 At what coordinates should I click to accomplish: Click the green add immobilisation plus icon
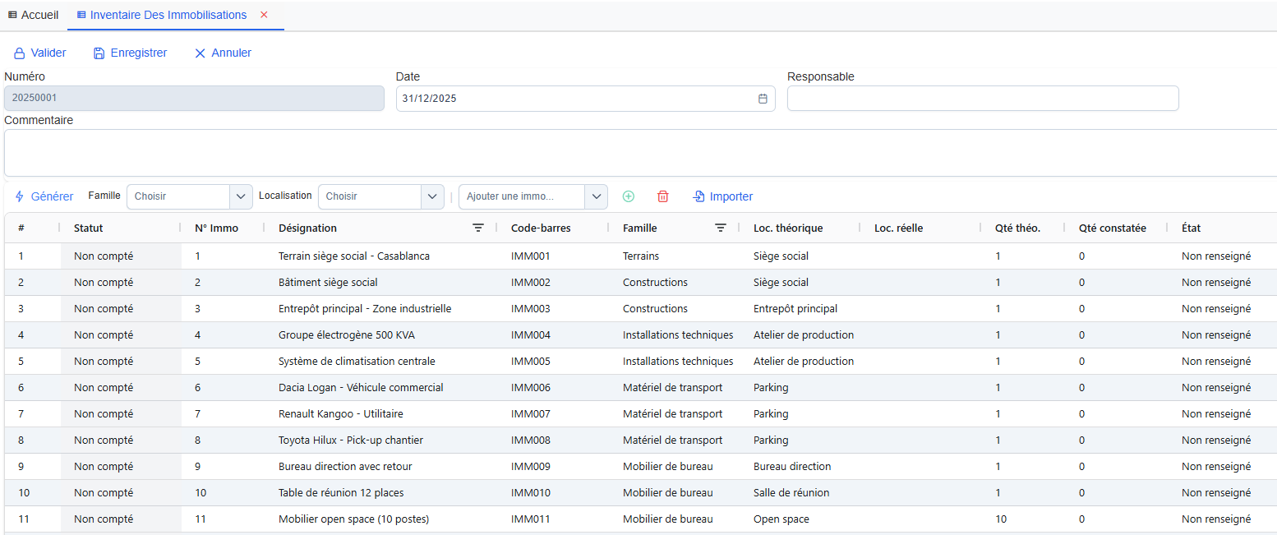click(x=629, y=196)
